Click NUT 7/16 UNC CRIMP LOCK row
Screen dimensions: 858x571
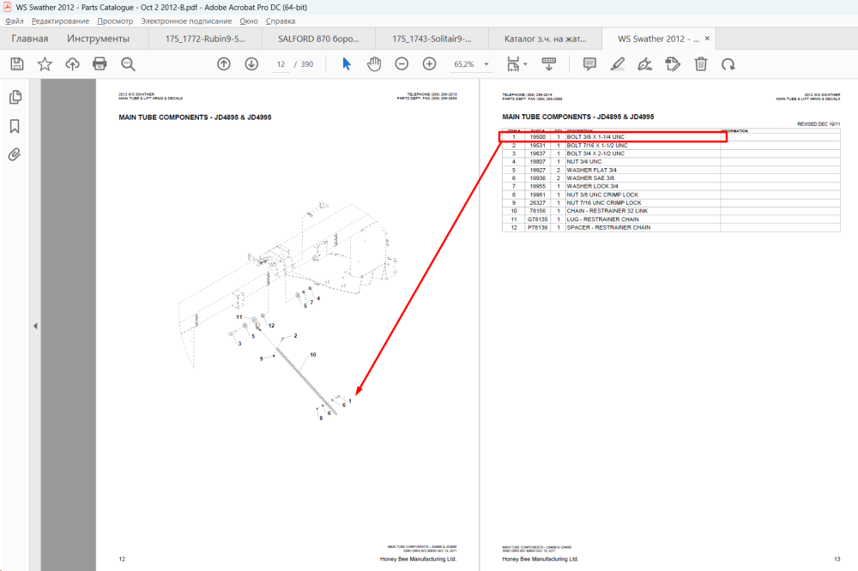click(x=671, y=203)
